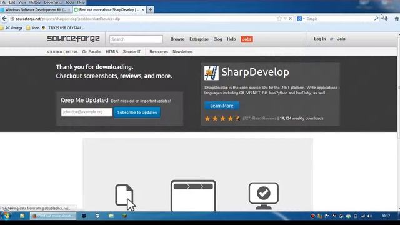Image resolution: width=400 pixels, height=225 pixels.
Task: Click the Learn More button
Action: 222,106
